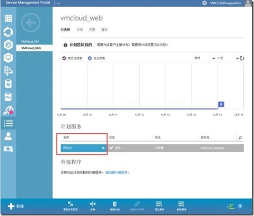
Task: Switch to the 设置 settings tab
Action: [92, 30]
